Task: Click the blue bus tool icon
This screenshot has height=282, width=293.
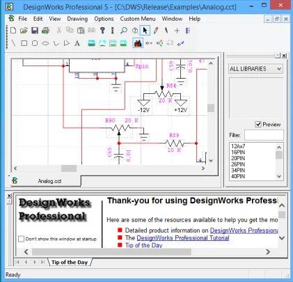Action: click(x=188, y=31)
